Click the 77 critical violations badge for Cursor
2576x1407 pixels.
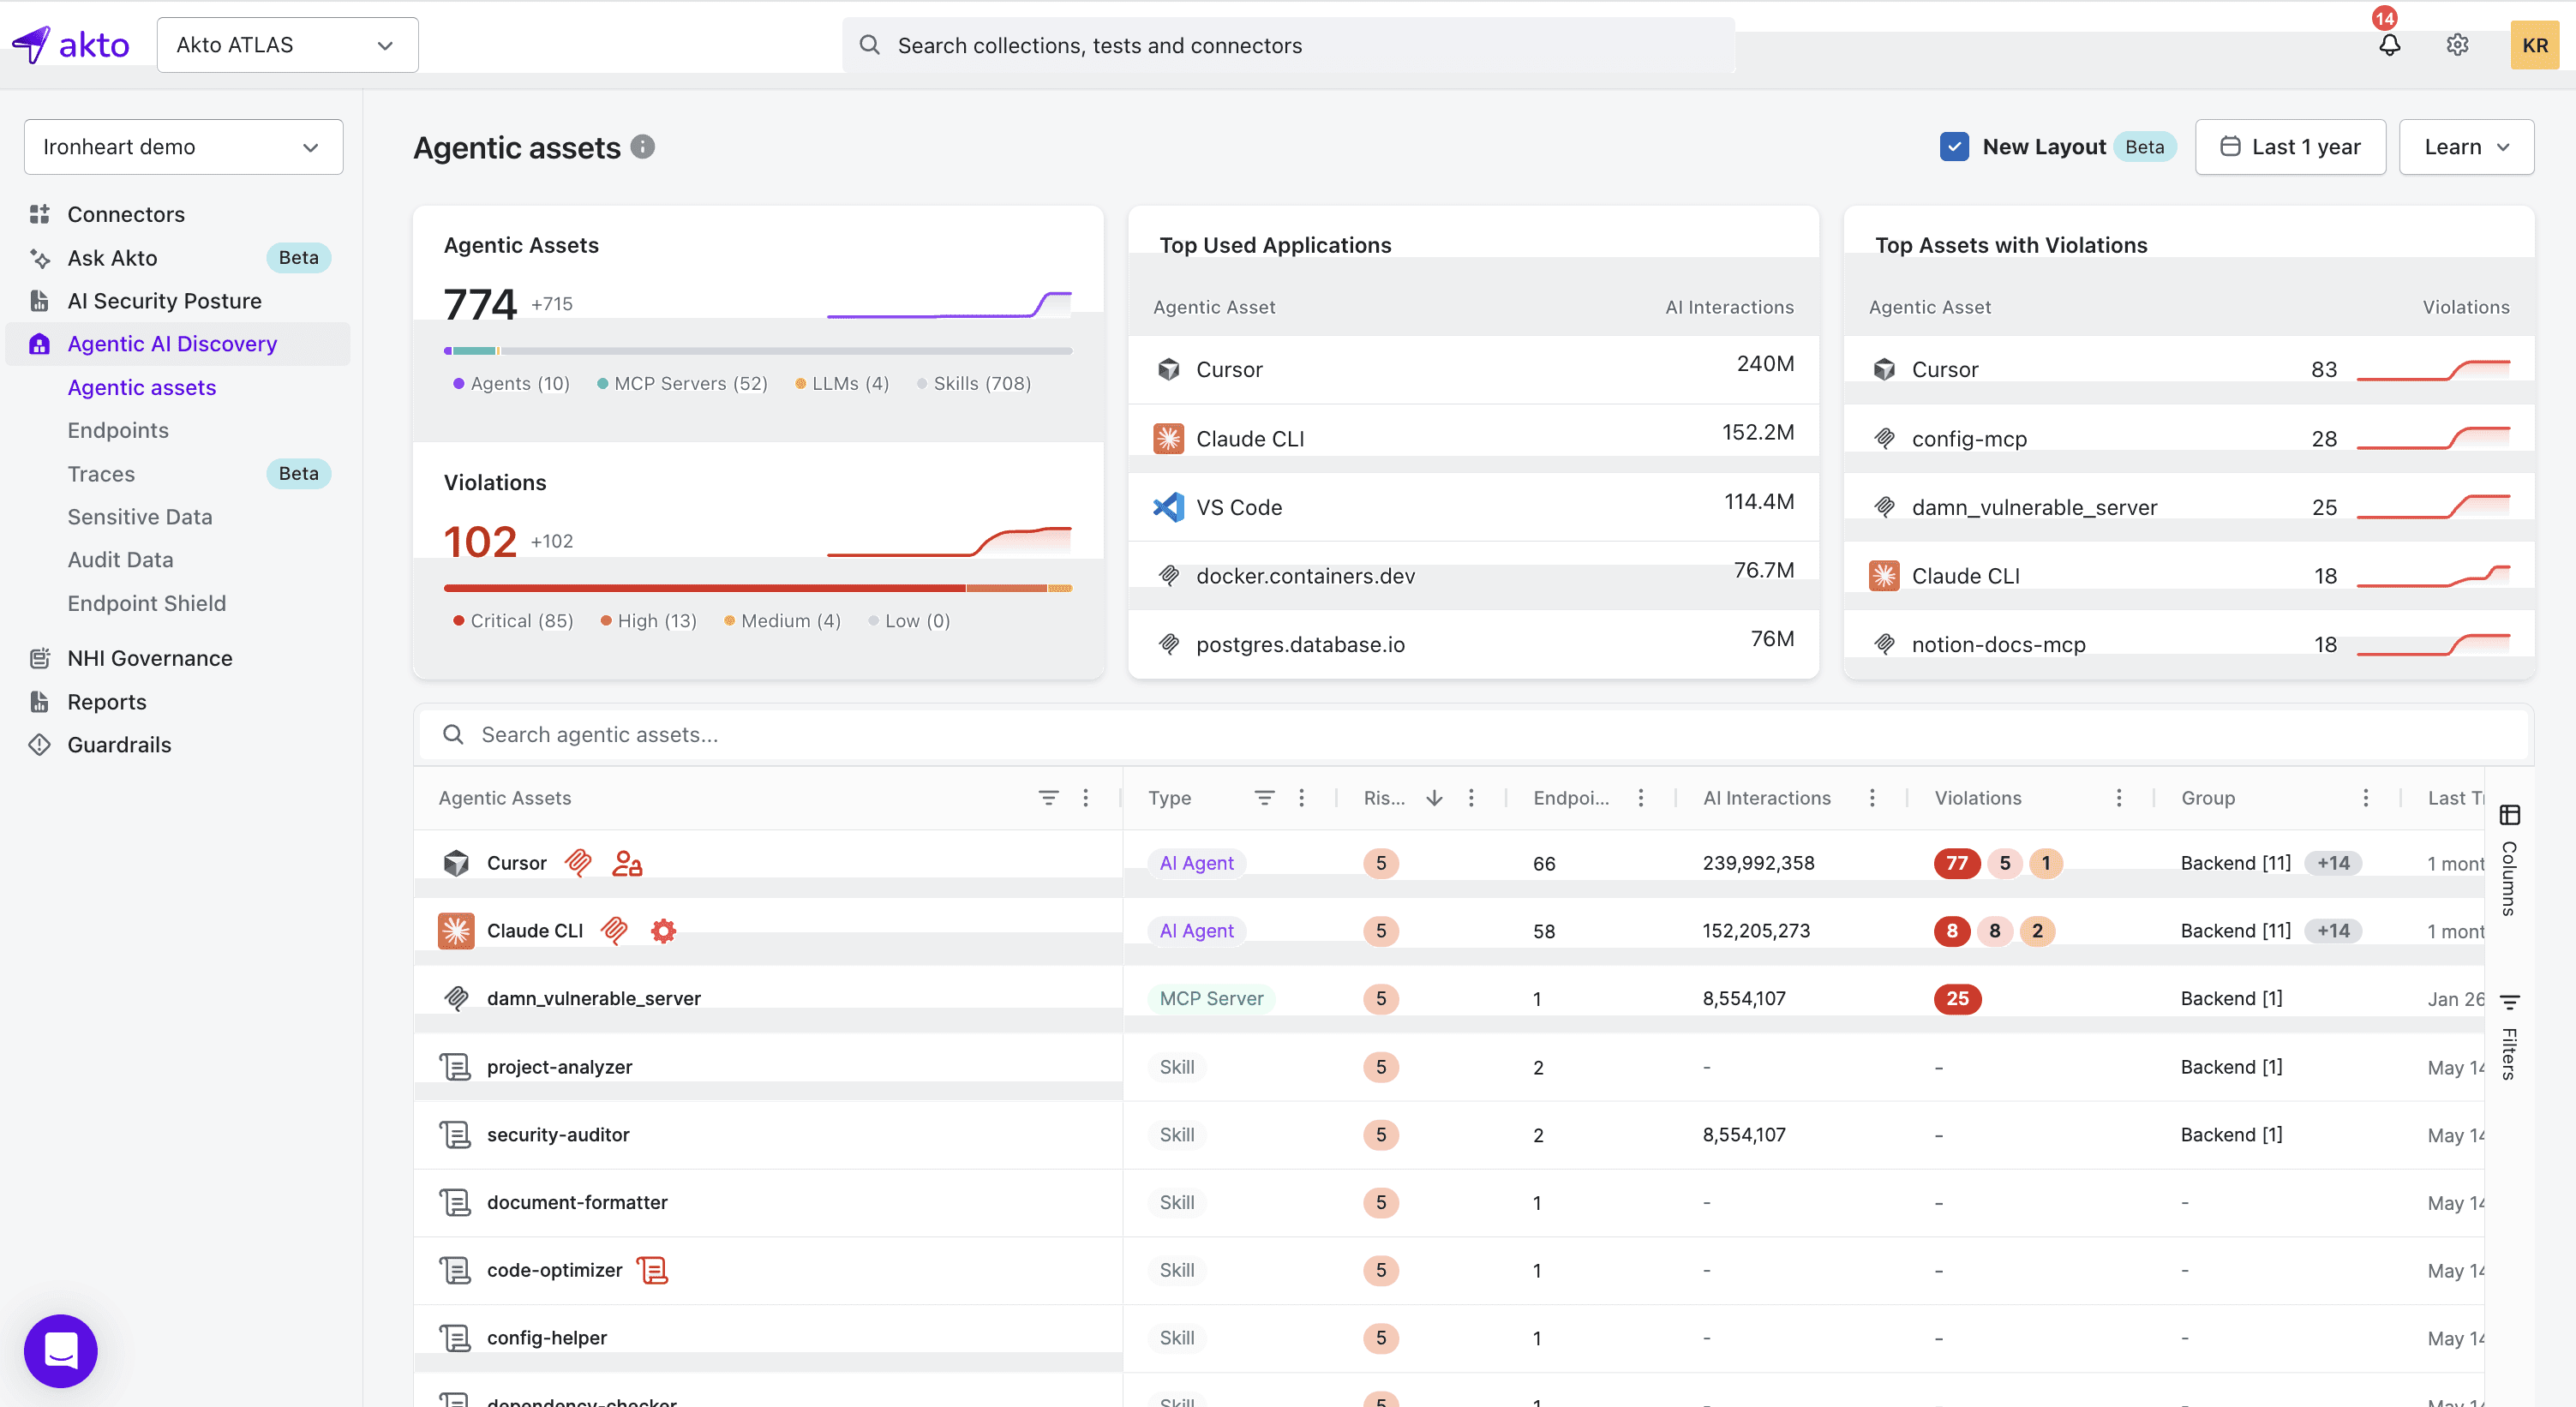coord(1957,863)
